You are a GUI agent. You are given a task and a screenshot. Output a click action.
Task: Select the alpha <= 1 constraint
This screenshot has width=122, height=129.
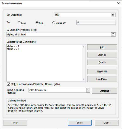point(13,46)
